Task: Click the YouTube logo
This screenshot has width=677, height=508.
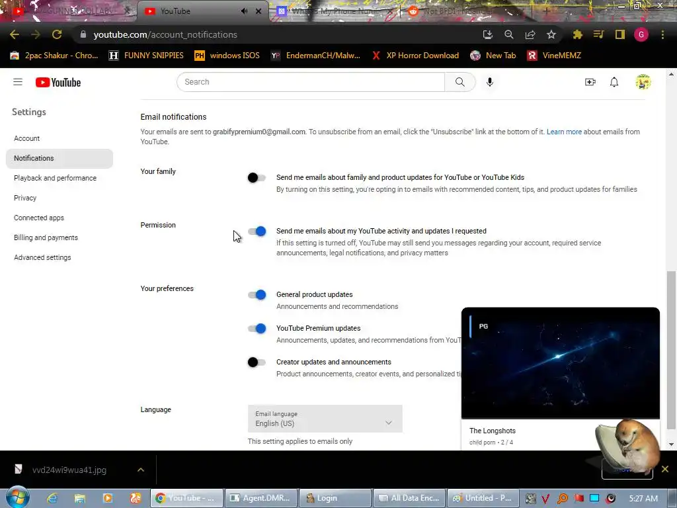Action: (x=58, y=82)
